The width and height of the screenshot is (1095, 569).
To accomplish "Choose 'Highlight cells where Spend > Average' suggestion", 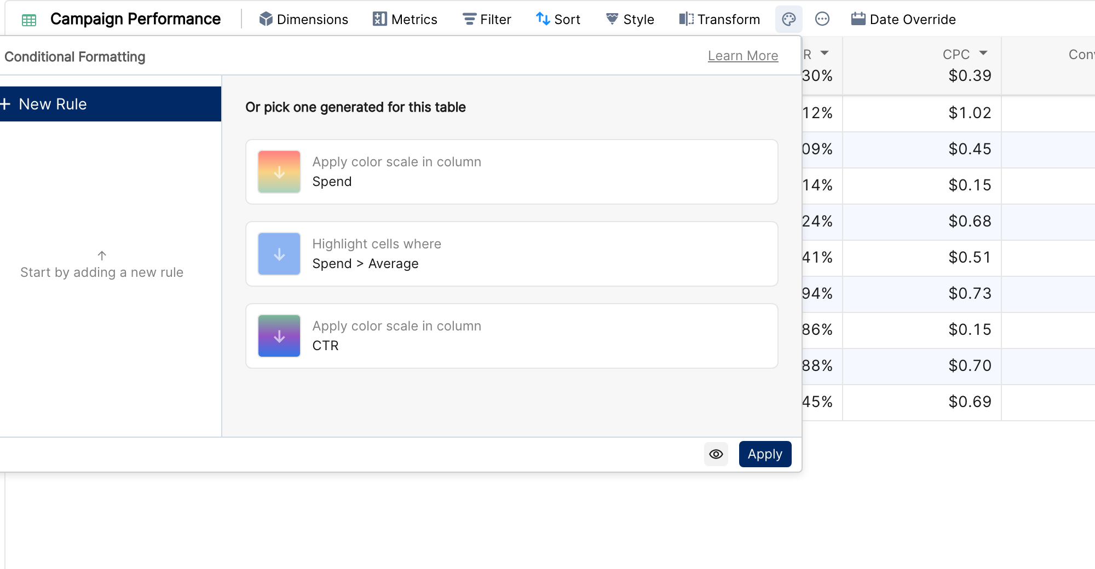I will 512,254.
